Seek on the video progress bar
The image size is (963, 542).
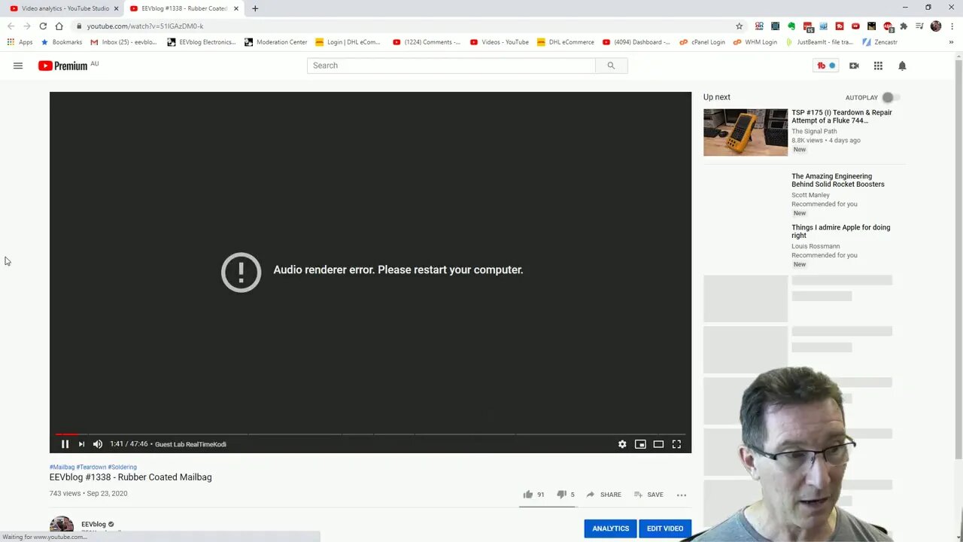(x=370, y=434)
